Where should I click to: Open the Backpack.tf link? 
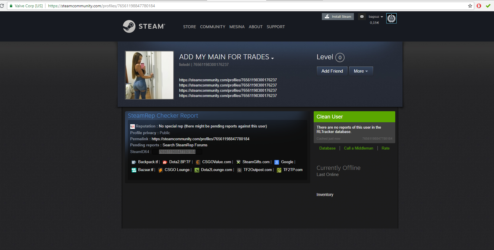148,162
